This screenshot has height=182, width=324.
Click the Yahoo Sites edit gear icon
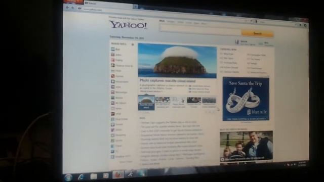coord(133,44)
